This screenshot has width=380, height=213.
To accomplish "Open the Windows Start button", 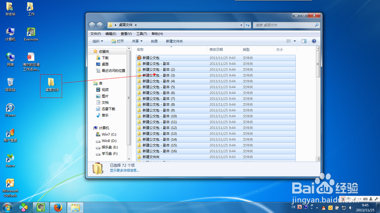I will (x=8, y=208).
